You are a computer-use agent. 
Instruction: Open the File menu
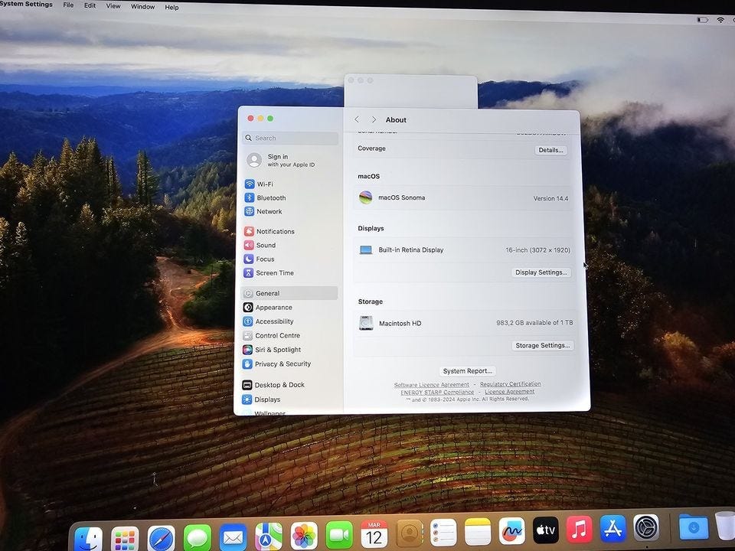[68, 5]
